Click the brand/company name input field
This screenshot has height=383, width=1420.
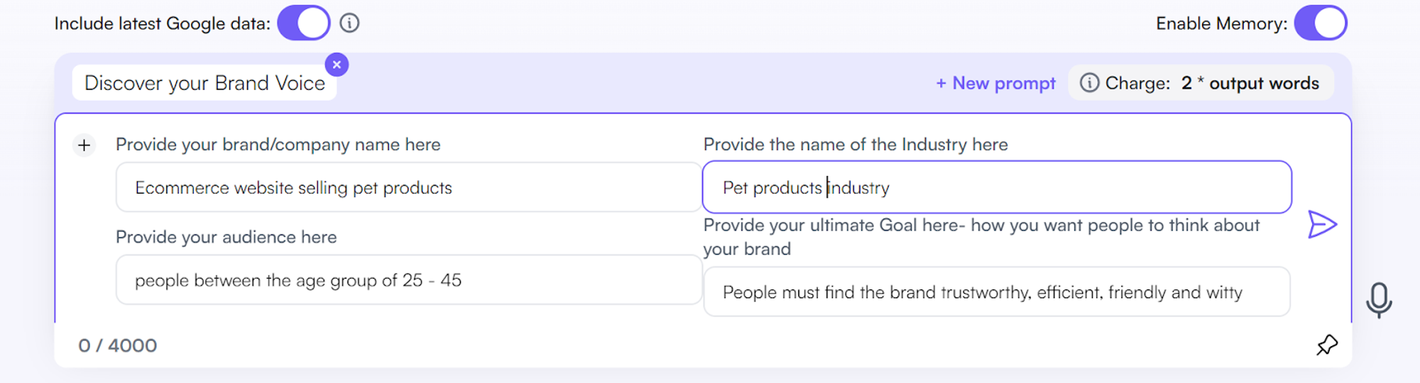[408, 187]
